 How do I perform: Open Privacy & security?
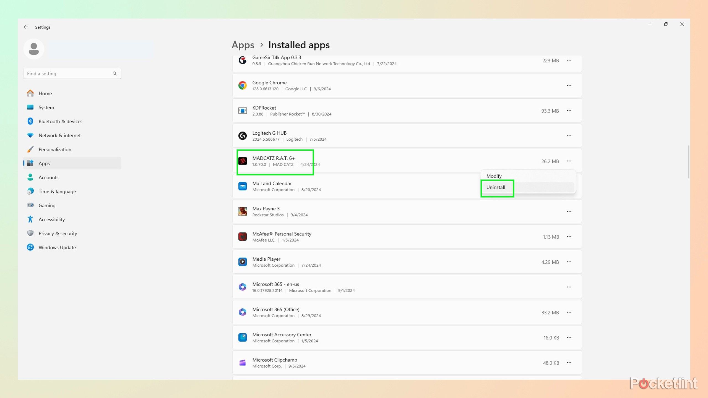[x=72, y=233]
